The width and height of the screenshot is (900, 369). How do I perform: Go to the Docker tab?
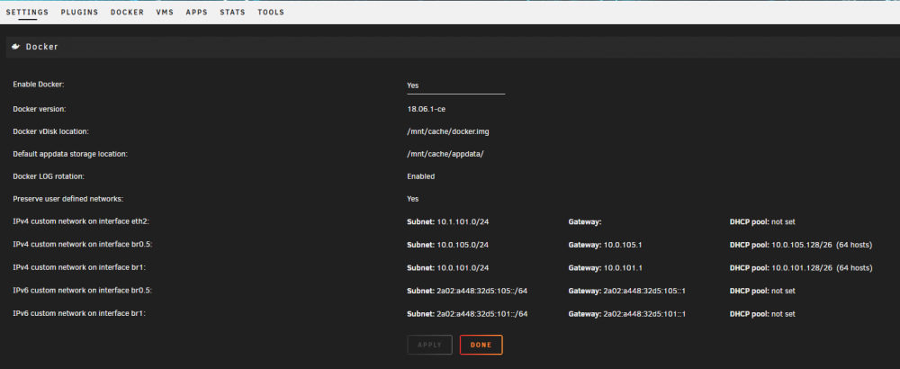coord(128,12)
